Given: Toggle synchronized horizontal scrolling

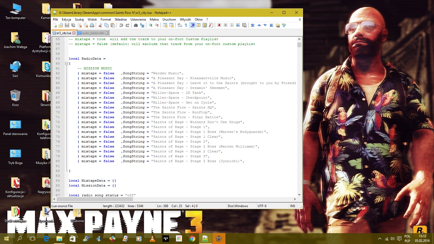Looking at the screenshot, I should pos(171,25).
